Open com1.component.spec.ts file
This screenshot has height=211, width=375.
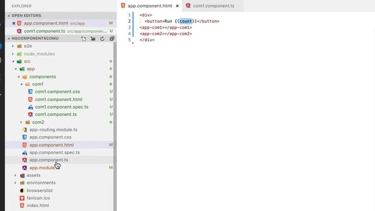[62, 107]
